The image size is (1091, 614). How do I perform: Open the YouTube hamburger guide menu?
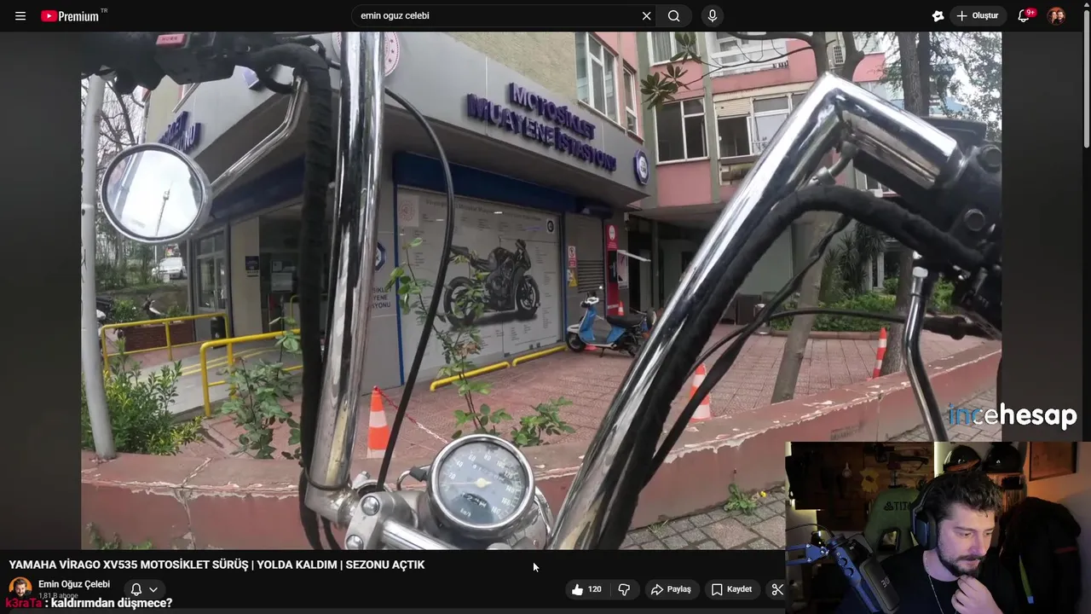20,16
